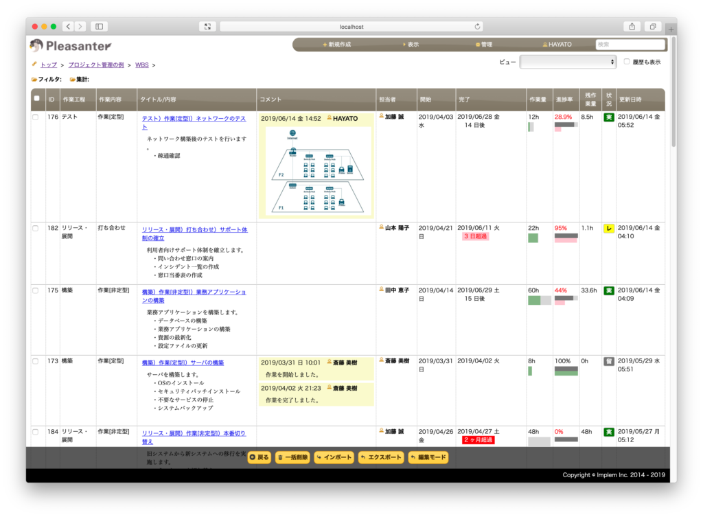Click the 一括削除 button

[x=292, y=457]
